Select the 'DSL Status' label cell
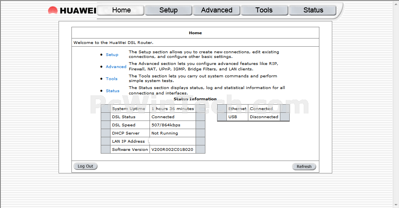 [130, 117]
